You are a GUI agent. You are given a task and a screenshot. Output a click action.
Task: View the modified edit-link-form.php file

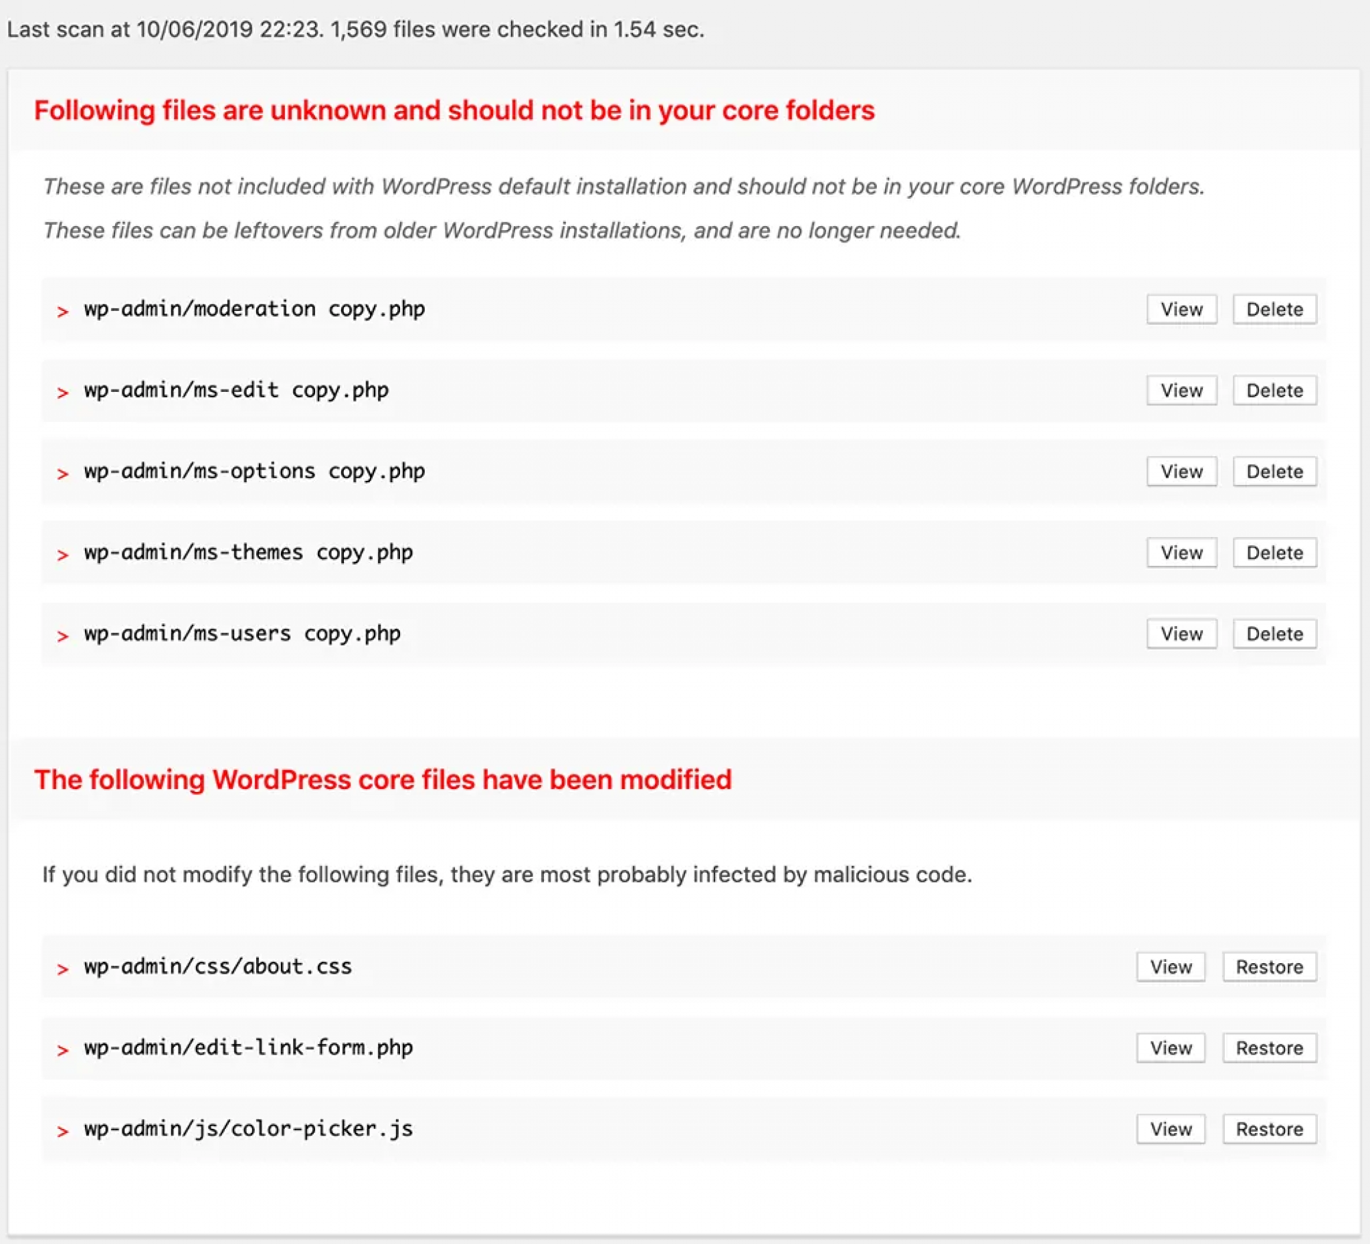1170,1047
